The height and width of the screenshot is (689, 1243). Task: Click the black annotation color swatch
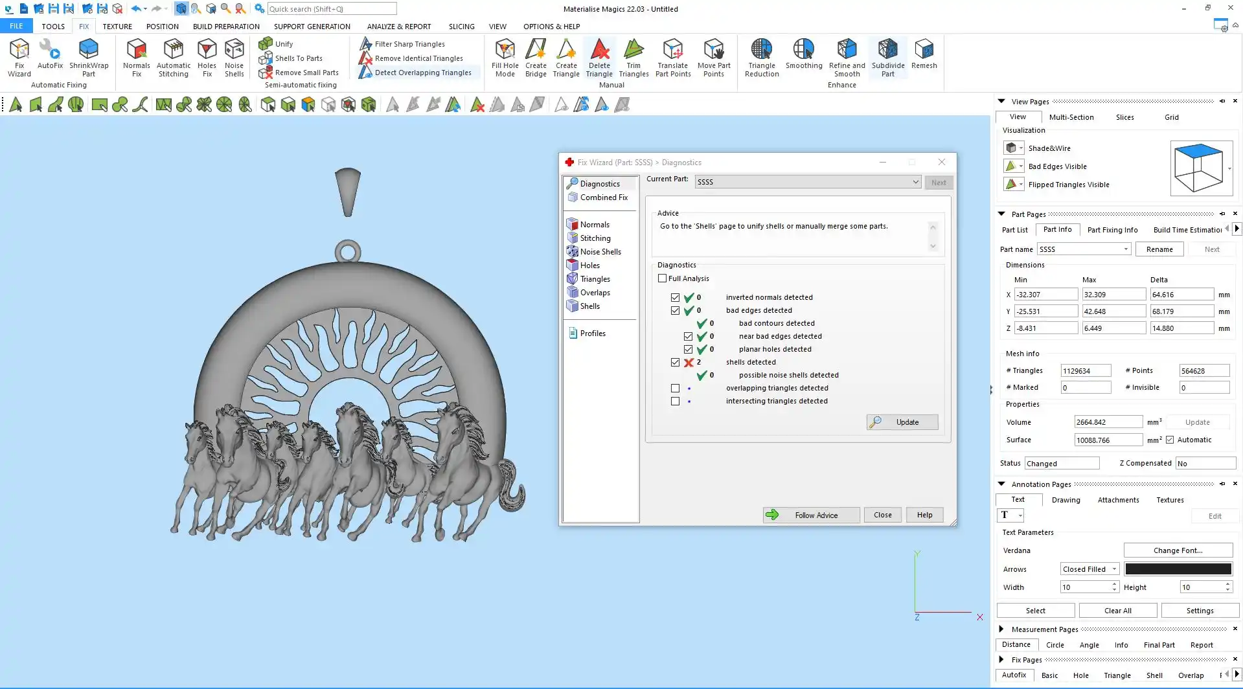pyautogui.click(x=1178, y=569)
